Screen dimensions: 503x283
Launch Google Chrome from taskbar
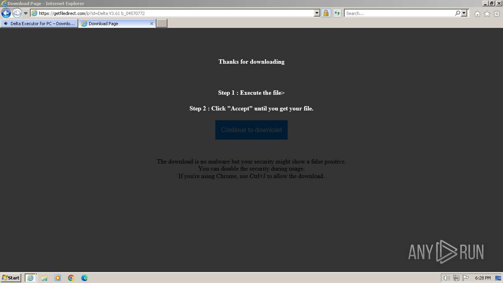coord(71,278)
